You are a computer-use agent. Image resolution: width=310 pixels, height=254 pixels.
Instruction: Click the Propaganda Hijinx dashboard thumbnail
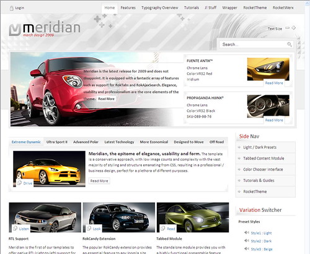click(x=268, y=106)
